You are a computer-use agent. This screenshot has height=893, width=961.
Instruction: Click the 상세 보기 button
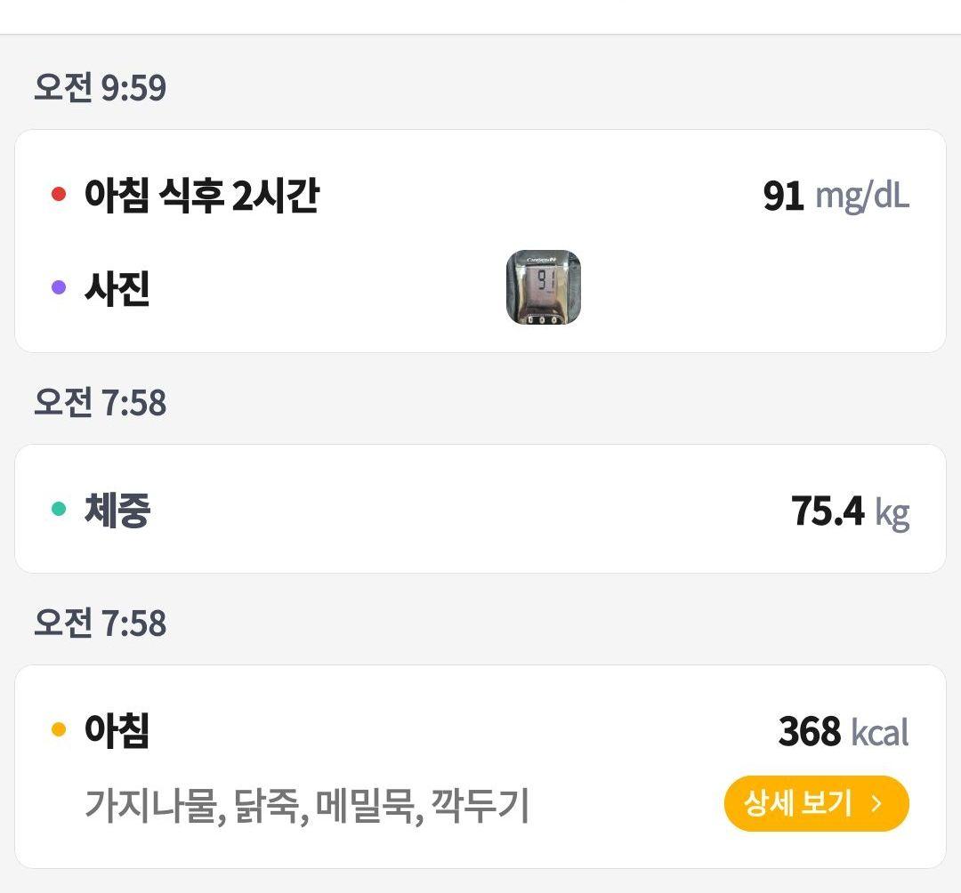[x=816, y=803]
